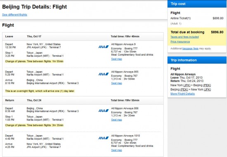Click the ANA logo for flight 9
The width and height of the screenshot is (227, 157).
(103, 47)
